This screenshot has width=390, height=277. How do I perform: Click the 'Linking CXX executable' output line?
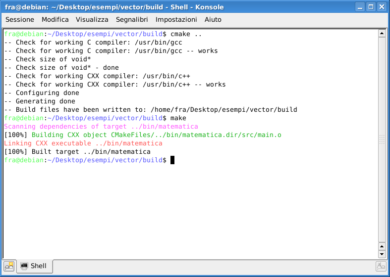tap(83, 143)
